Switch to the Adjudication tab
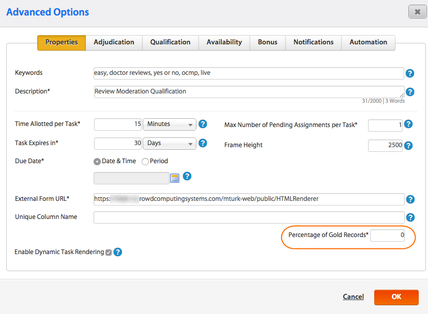This screenshot has height=314, width=428. (114, 42)
